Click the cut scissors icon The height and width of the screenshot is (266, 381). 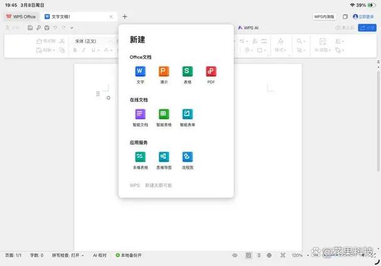point(62,41)
